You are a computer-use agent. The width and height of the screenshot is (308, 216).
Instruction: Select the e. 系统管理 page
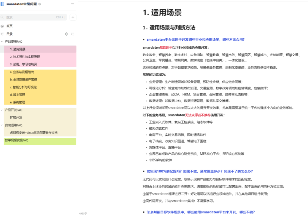tap(17, 102)
